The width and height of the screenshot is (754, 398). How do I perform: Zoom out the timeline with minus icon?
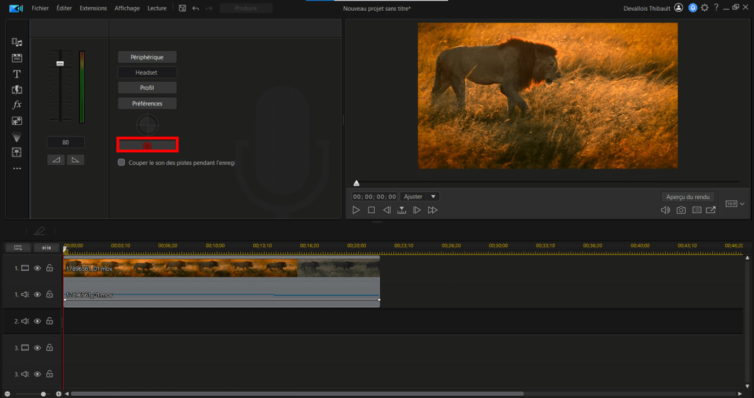[x=7, y=394]
